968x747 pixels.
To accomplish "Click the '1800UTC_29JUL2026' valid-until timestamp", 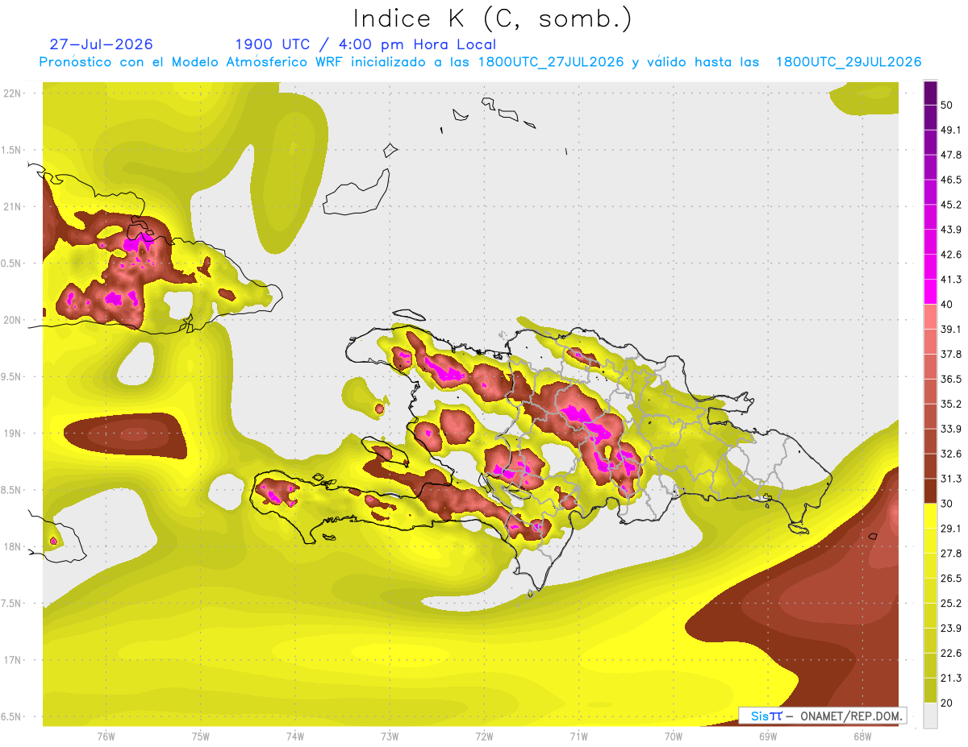I will (x=849, y=62).
